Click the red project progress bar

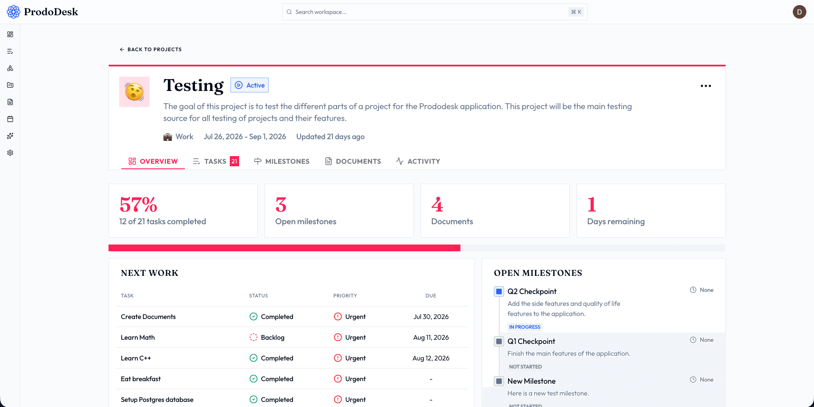point(284,248)
